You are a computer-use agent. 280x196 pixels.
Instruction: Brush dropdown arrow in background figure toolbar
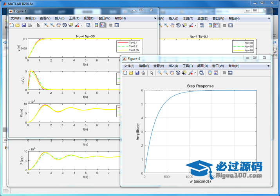(x=195, y=25)
